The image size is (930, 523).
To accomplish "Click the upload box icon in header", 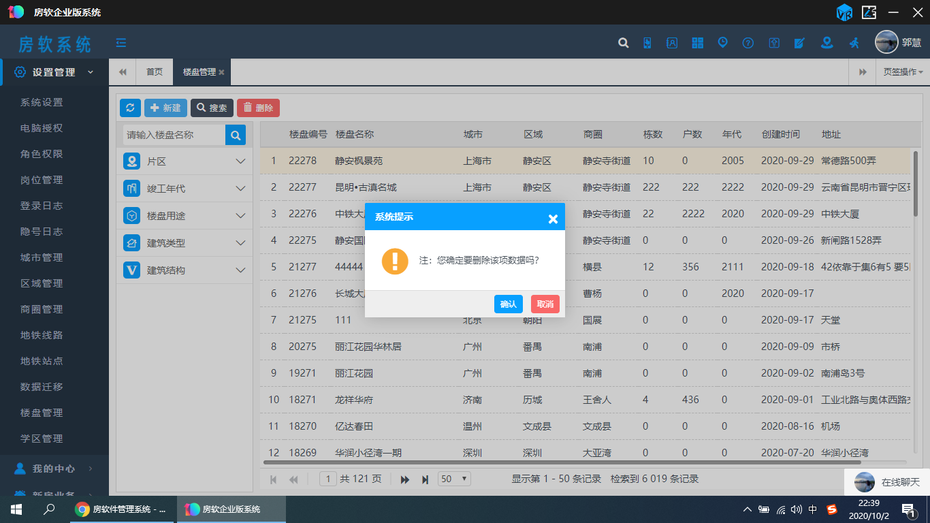I will [x=774, y=43].
